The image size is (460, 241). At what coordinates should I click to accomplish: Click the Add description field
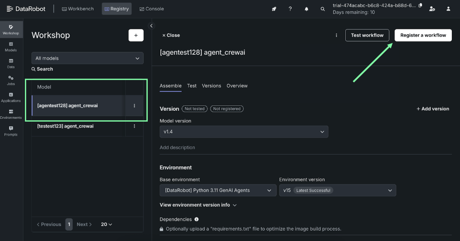click(x=178, y=147)
